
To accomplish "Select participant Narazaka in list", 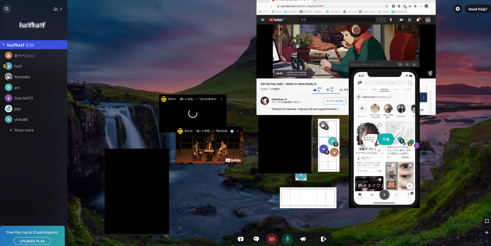I will pos(22,77).
